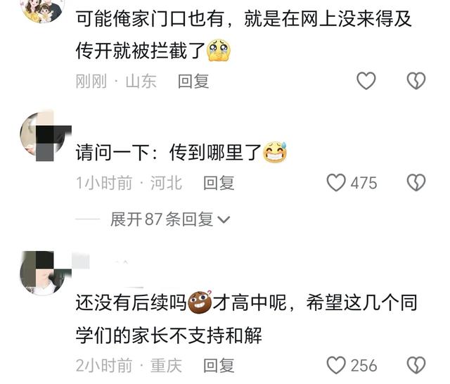Tap the sweating grin emoji after 传到哪里了

(275, 152)
